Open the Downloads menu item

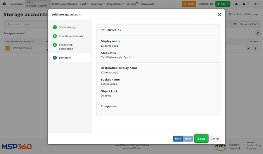point(147,4)
